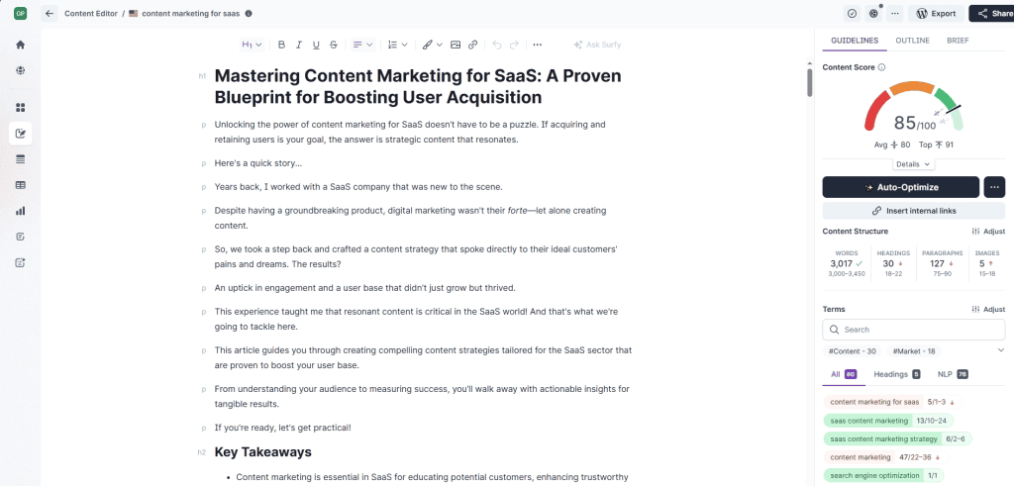Open the four-squares dashboard icon in sidebar

pyautogui.click(x=20, y=107)
